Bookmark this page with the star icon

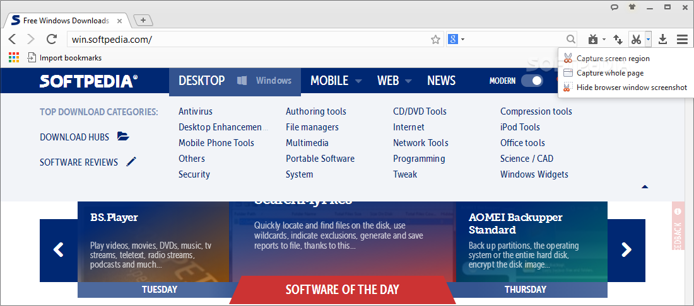(435, 40)
